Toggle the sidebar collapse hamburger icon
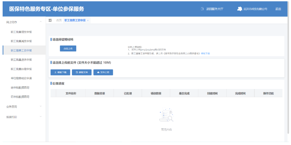The image size is (291, 145). (x=50, y=20)
